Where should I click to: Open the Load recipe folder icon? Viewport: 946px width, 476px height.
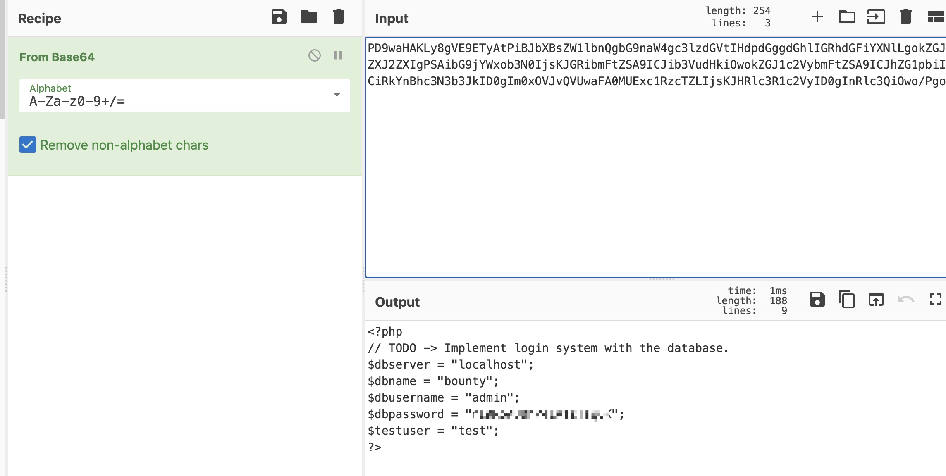pyautogui.click(x=308, y=17)
